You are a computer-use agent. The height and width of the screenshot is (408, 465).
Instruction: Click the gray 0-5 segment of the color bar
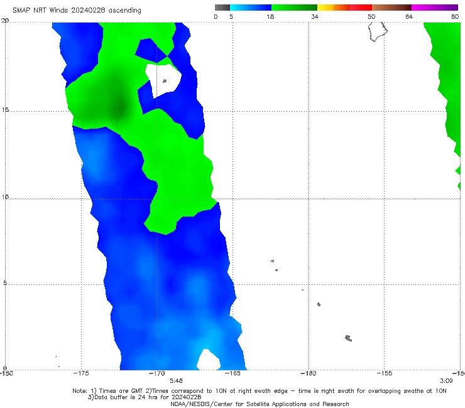tap(222, 8)
